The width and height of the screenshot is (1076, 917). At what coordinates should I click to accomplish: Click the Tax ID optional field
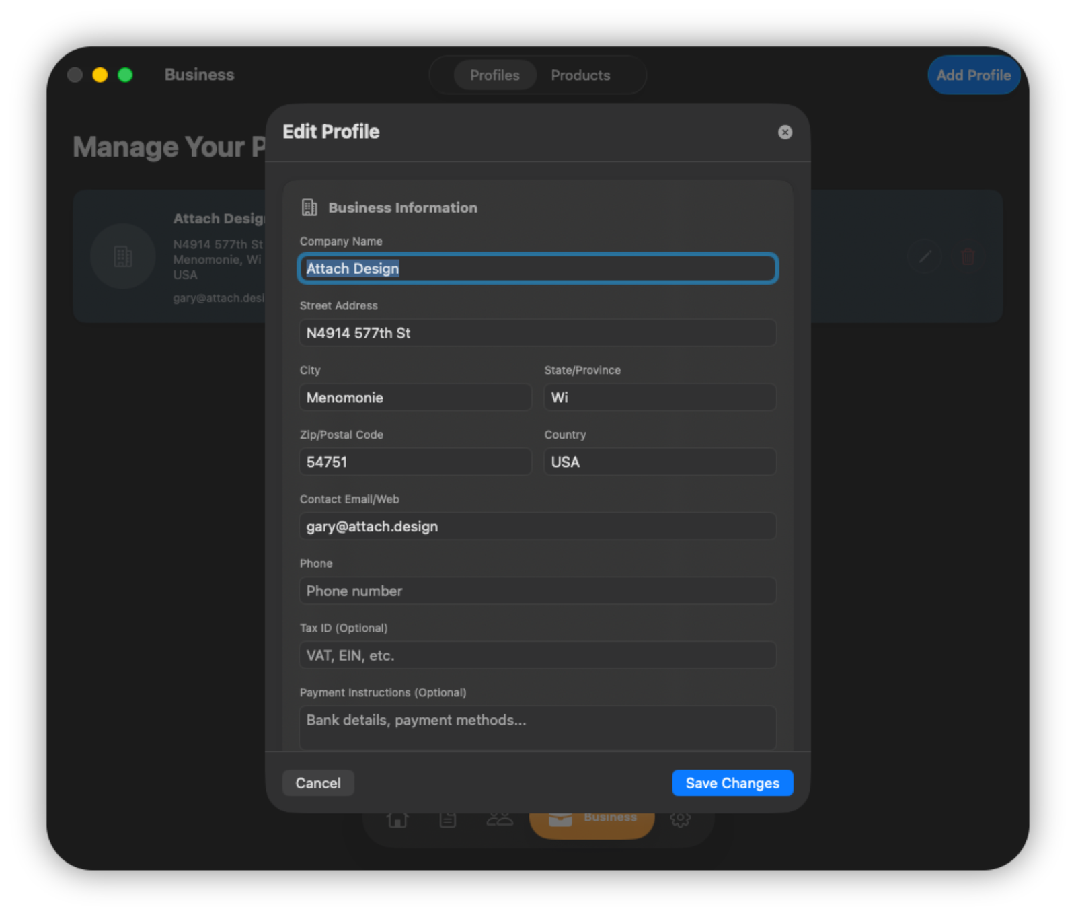[x=537, y=655]
